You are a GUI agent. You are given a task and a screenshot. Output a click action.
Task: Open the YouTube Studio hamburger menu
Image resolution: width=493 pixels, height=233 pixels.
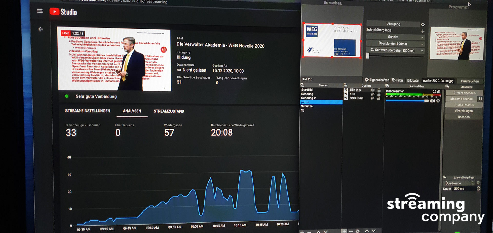pyautogui.click(x=40, y=11)
